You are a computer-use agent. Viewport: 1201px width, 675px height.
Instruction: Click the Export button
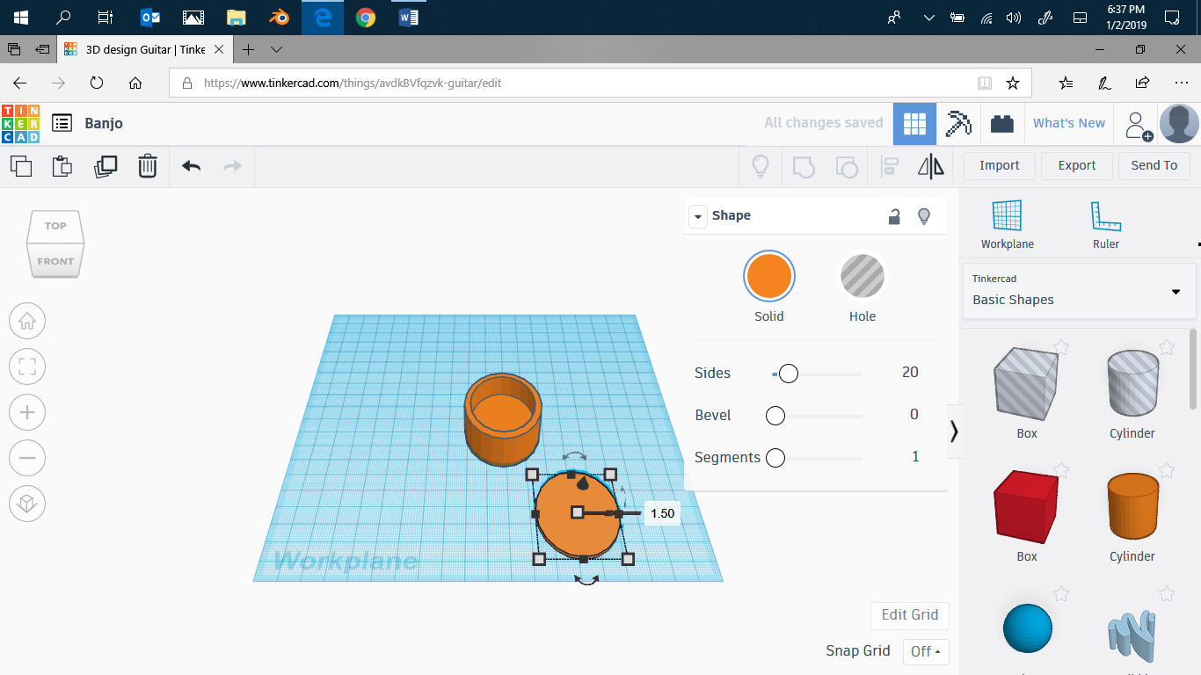[x=1077, y=165]
